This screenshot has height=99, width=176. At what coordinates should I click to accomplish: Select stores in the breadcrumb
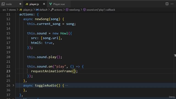click(12, 10)
